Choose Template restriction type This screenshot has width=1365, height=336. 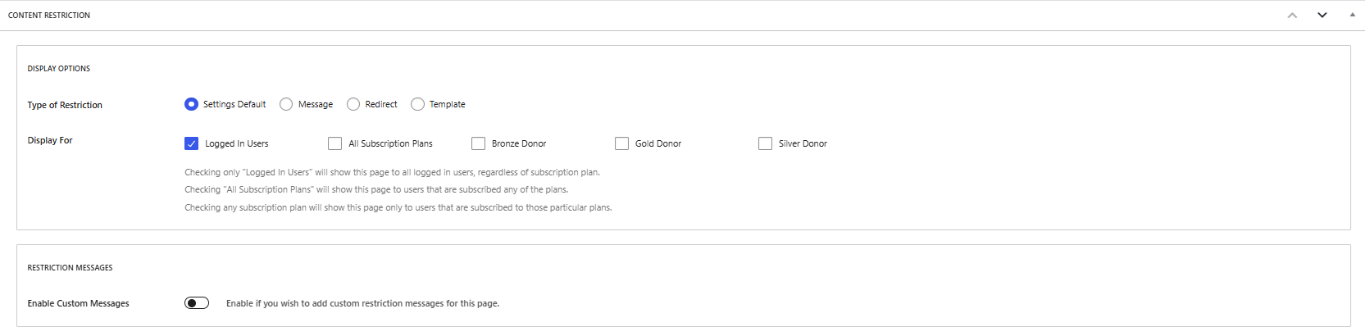417,104
